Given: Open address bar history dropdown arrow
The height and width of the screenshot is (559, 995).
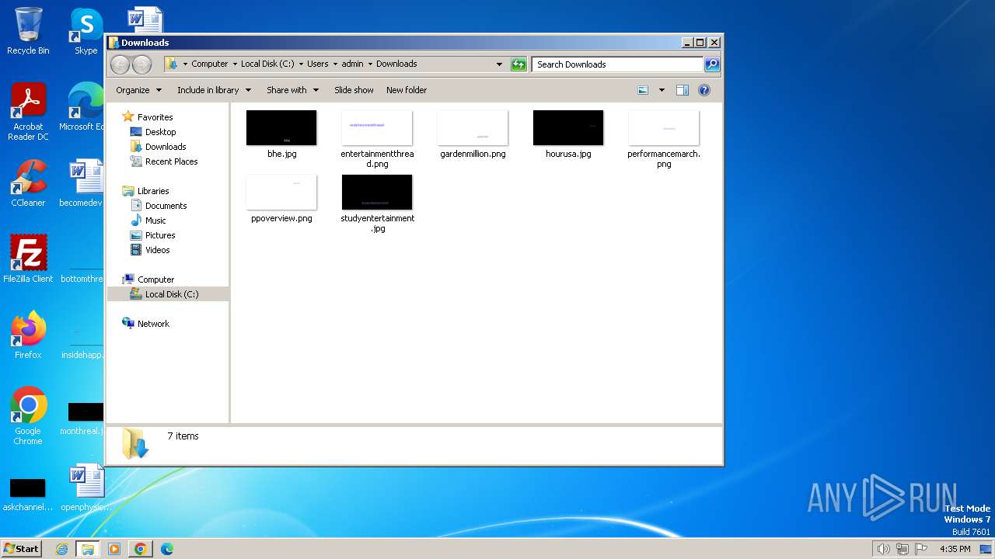Looking at the screenshot, I should point(499,64).
